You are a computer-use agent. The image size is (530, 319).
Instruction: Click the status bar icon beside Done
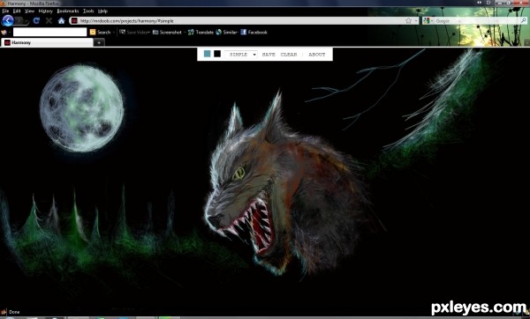pyautogui.click(x=4, y=312)
